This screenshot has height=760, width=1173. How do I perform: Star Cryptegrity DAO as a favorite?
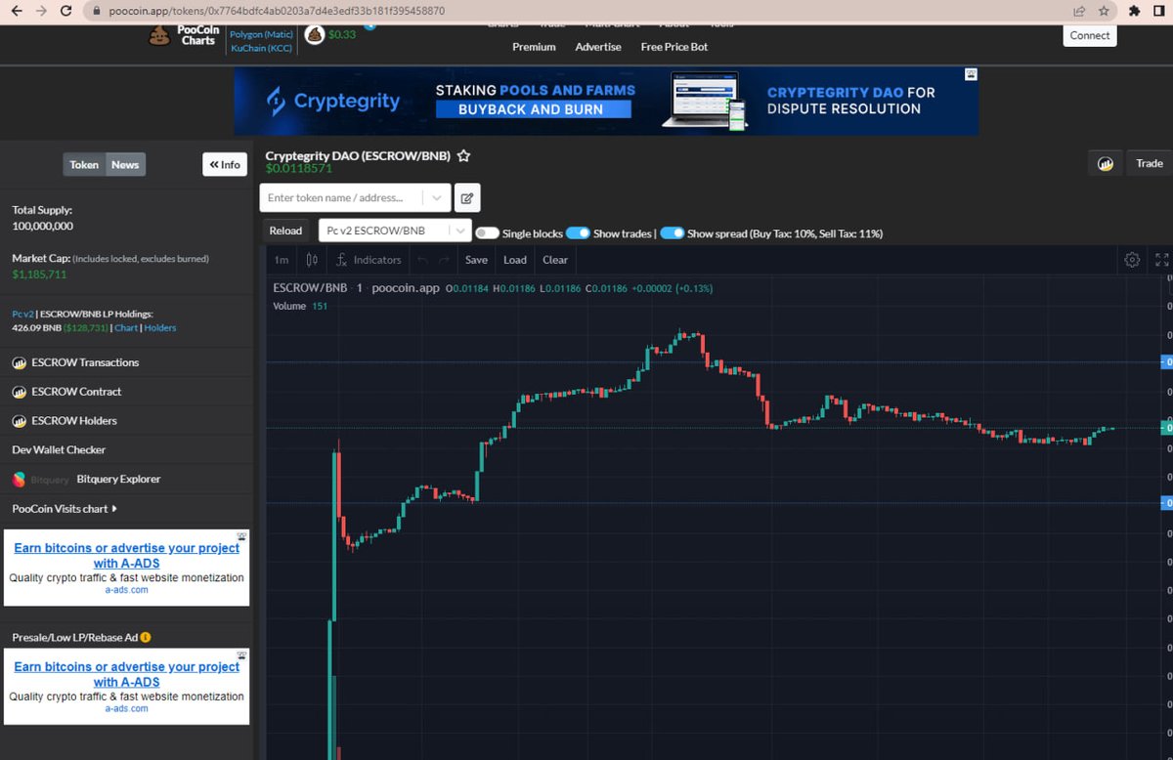(x=464, y=155)
